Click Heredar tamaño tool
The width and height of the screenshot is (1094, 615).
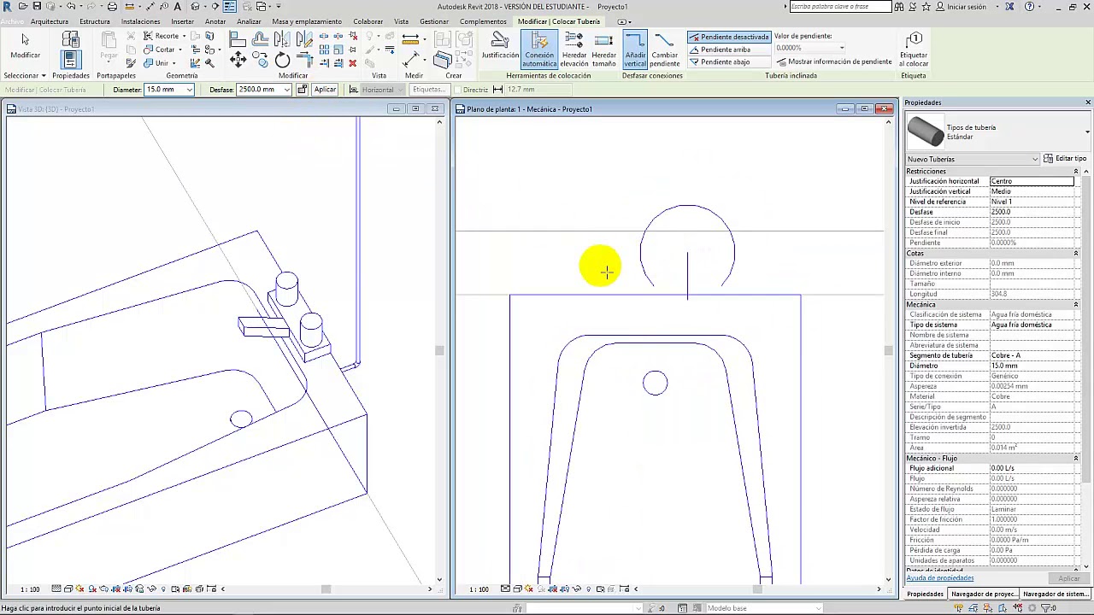pos(603,50)
